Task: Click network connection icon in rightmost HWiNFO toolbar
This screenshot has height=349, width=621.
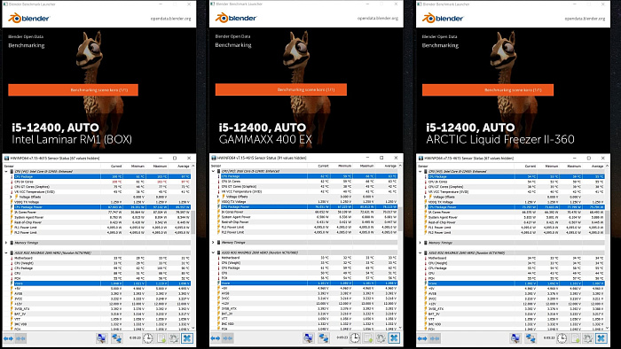Action: click(531, 338)
